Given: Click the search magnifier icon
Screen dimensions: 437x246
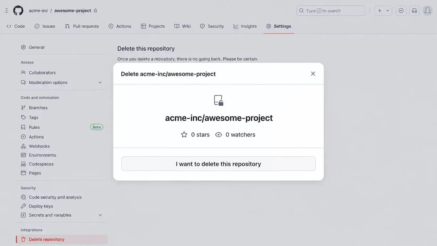Looking at the screenshot, I should click(301, 11).
